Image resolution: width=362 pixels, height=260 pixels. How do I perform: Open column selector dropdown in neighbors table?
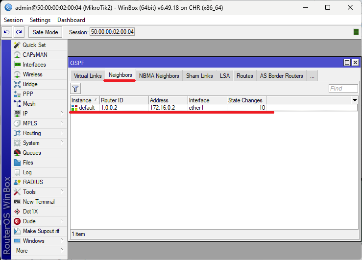[x=354, y=100]
